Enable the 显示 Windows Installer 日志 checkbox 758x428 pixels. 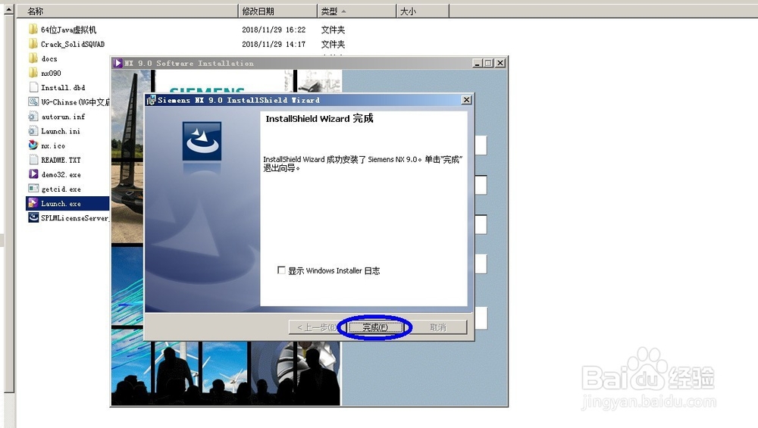click(x=281, y=270)
